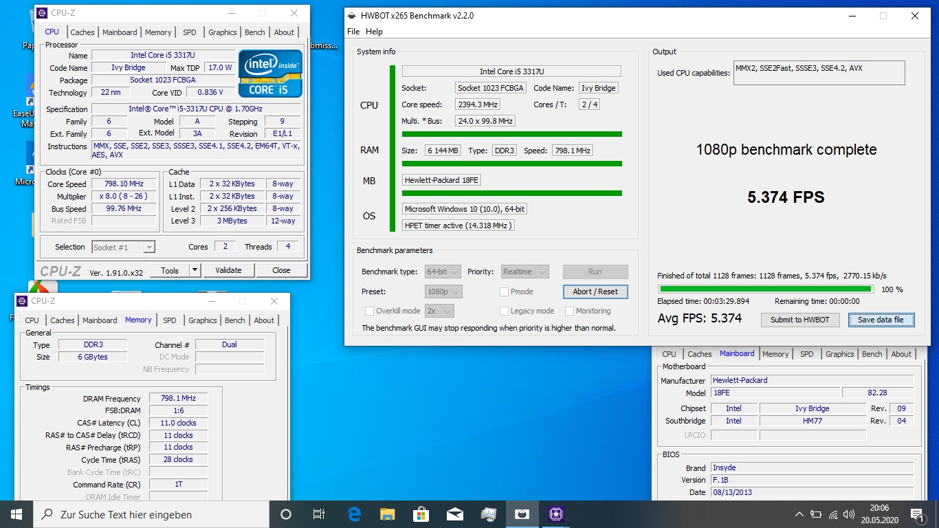The image size is (939, 528).
Task: Click the volume speaker tray icon
Action: click(850, 514)
